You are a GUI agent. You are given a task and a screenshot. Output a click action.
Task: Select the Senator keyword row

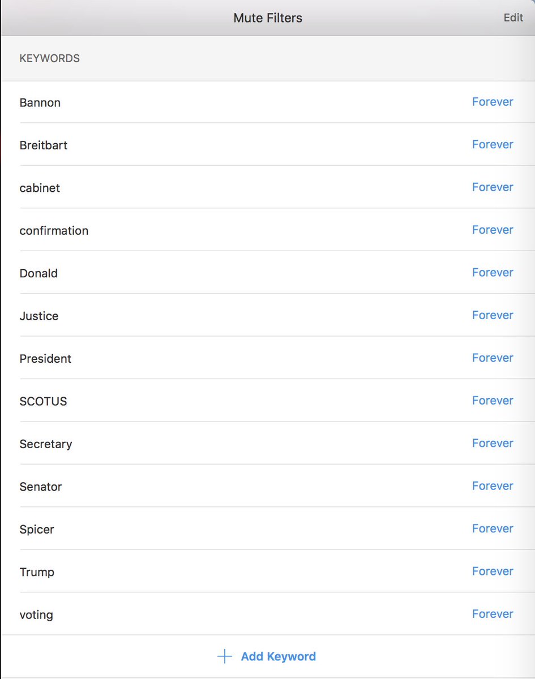(41, 487)
